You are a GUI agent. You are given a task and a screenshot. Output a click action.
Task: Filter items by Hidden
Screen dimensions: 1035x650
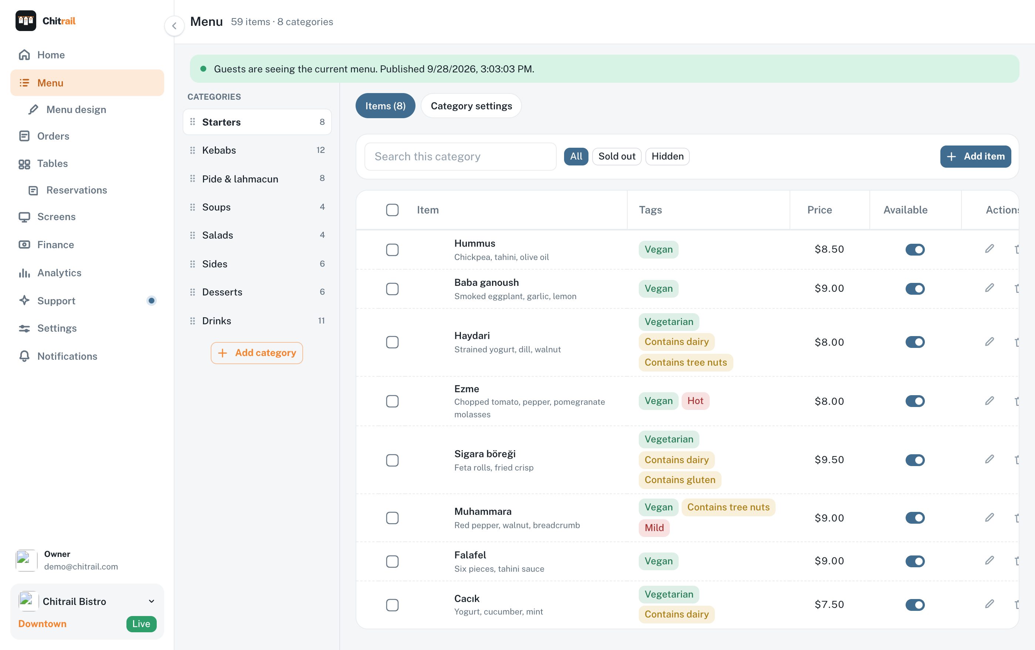[668, 156]
